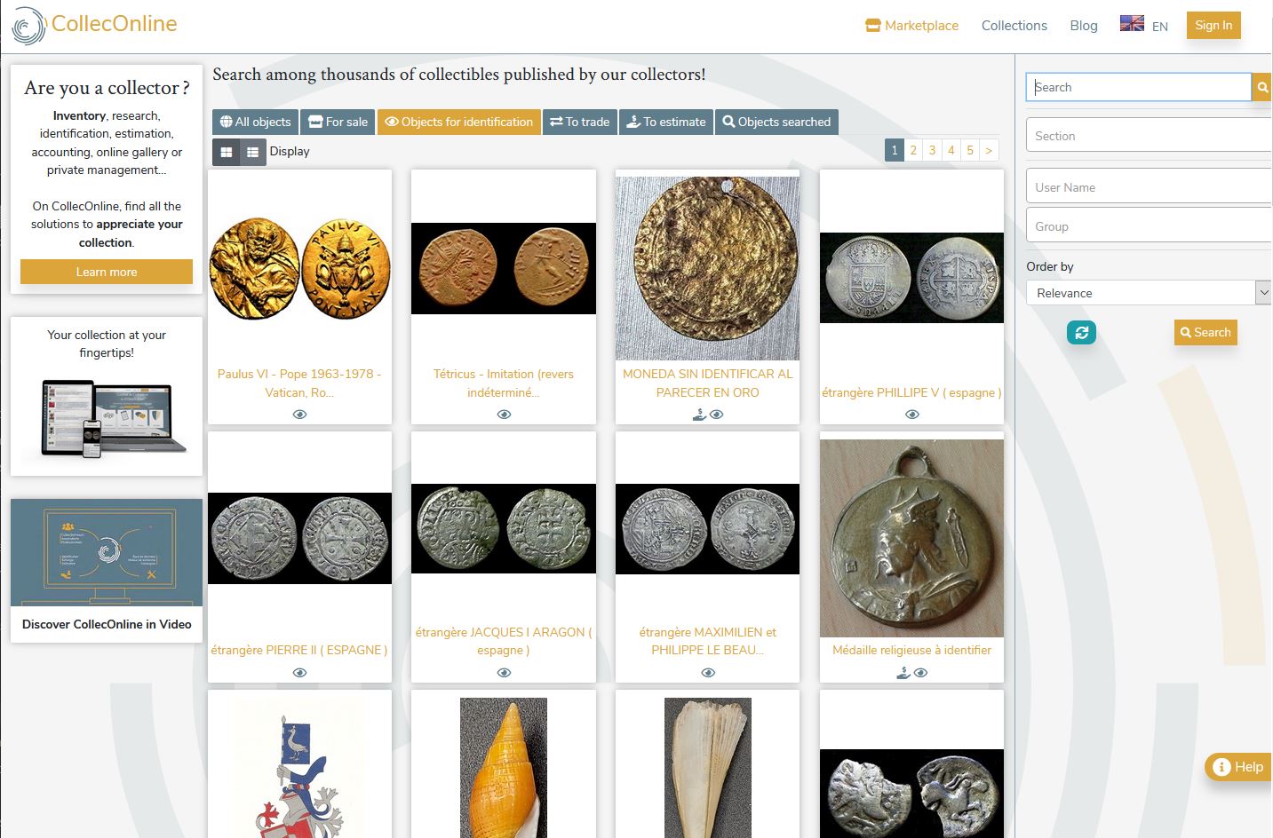Click the orange Search button
The width and height of the screenshot is (1273, 838).
tap(1205, 332)
